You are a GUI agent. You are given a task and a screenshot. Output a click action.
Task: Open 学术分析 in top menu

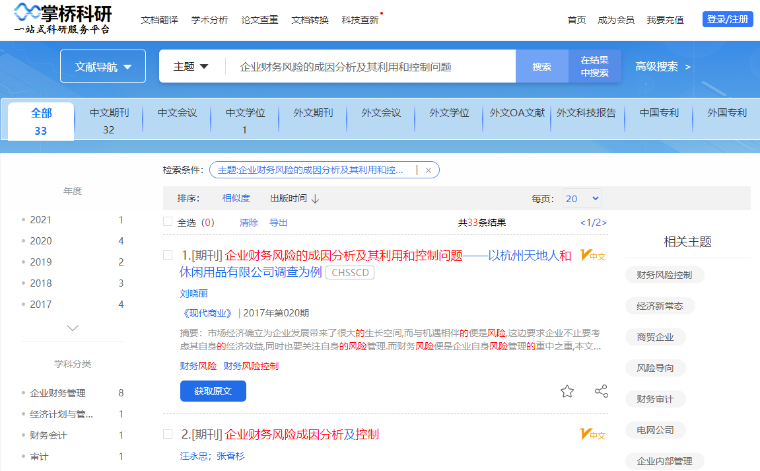[209, 20]
